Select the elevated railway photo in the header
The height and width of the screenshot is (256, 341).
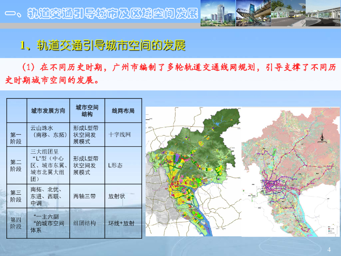coord(323,13)
